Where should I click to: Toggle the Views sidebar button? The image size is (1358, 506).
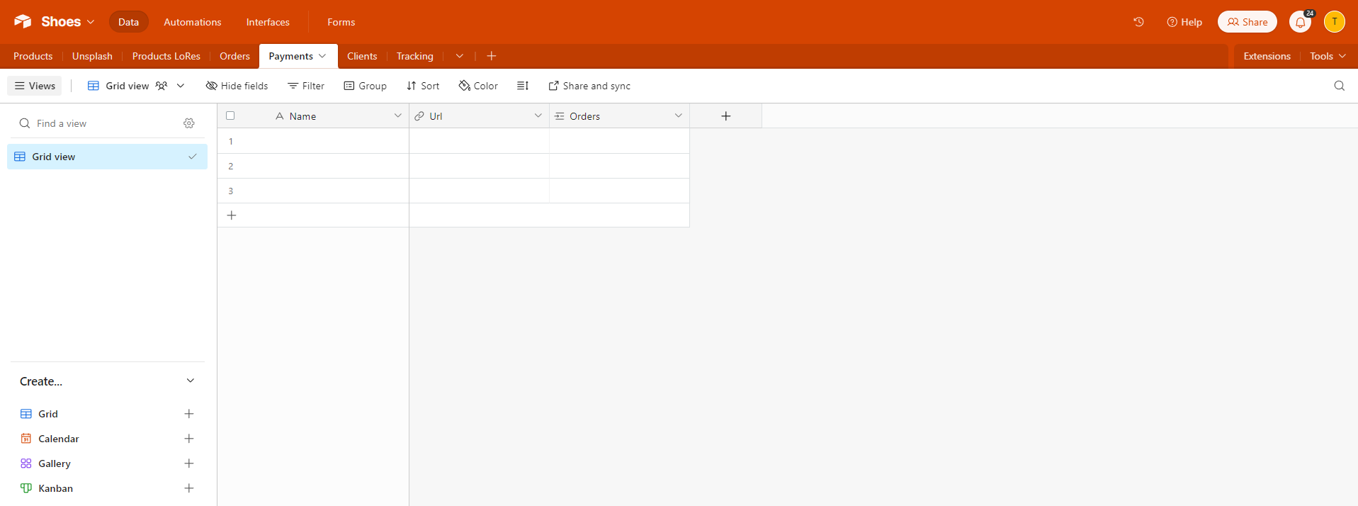pyautogui.click(x=35, y=86)
